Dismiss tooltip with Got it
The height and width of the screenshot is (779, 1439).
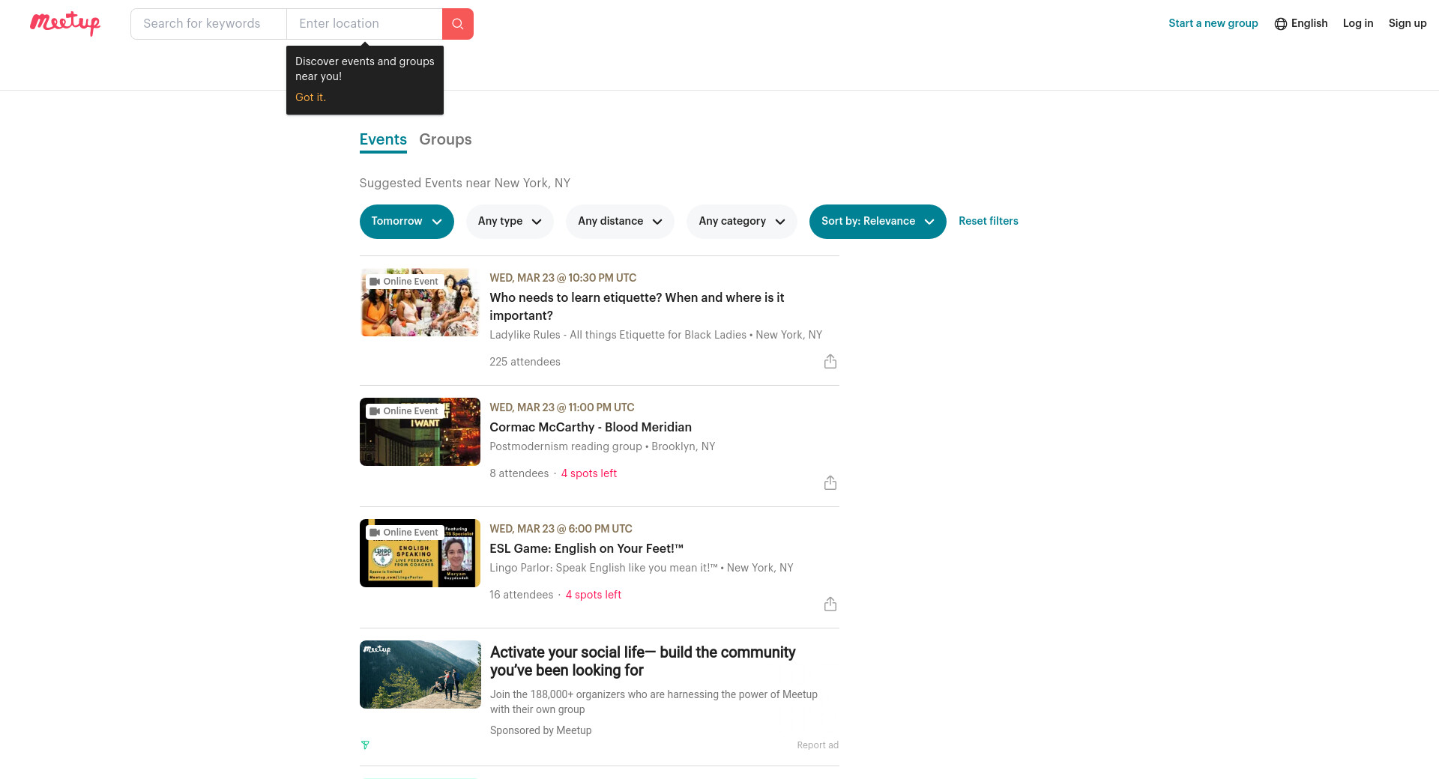310,98
